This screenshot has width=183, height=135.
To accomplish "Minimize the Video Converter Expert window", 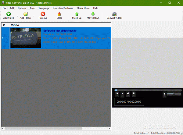I will click(x=161, y=3).
